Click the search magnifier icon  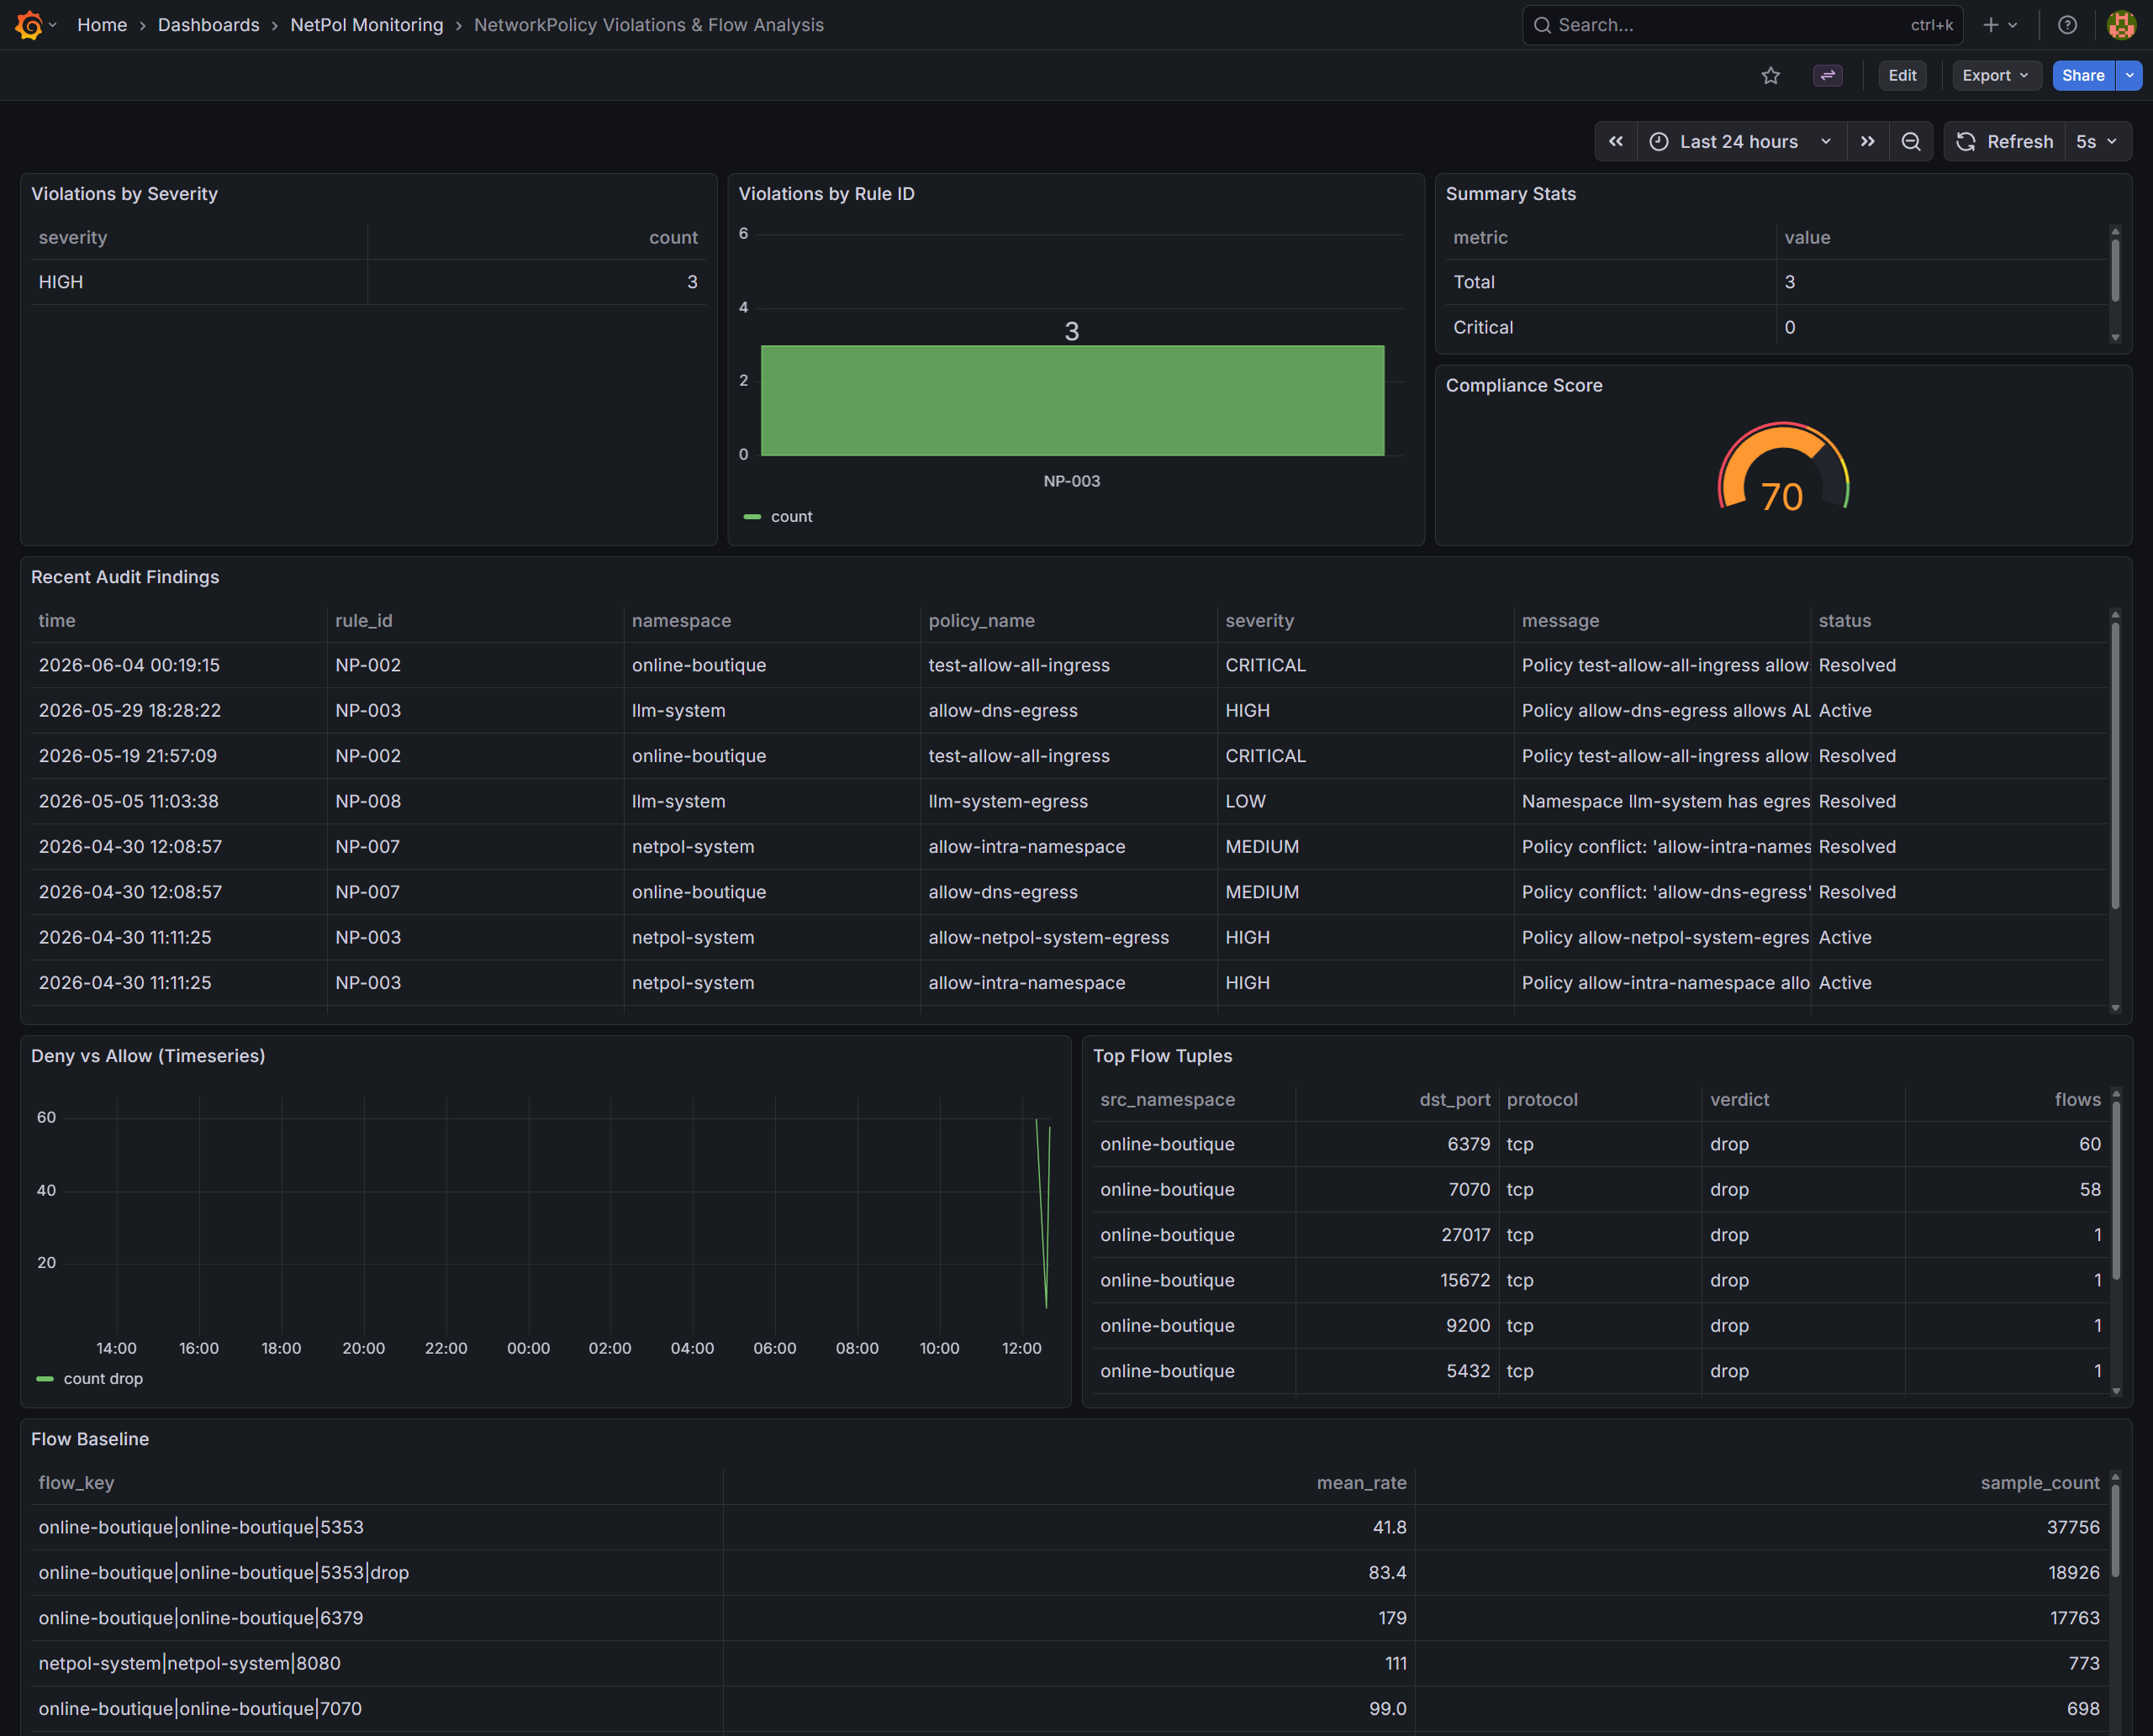point(1543,25)
